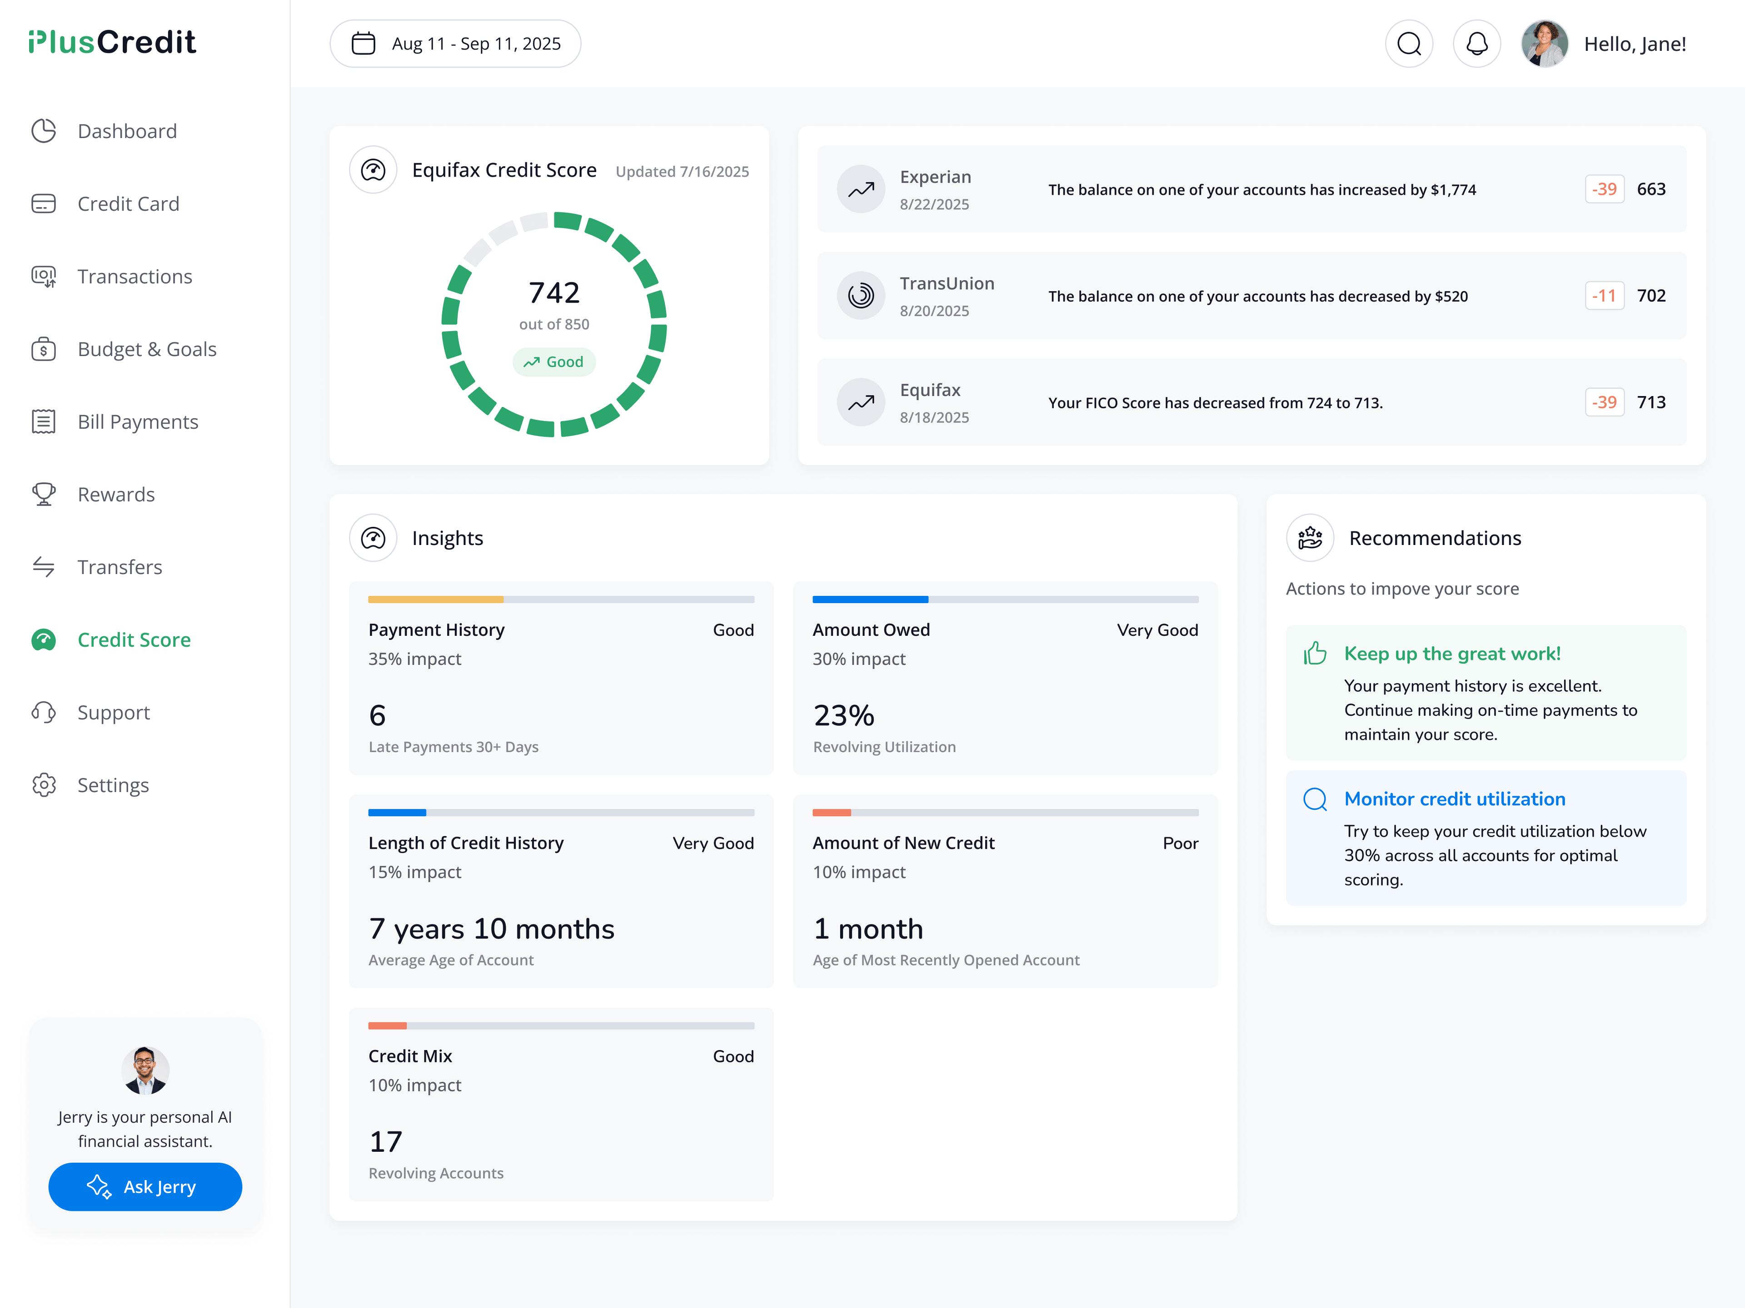Click the Payment History yellow progress bar
The width and height of the screenshot is (1745, 1308).
(x=435, y=599)
